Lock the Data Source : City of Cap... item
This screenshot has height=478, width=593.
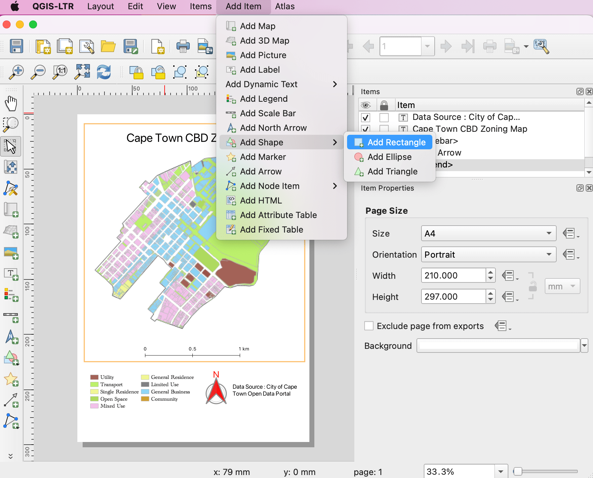[384, 117]
